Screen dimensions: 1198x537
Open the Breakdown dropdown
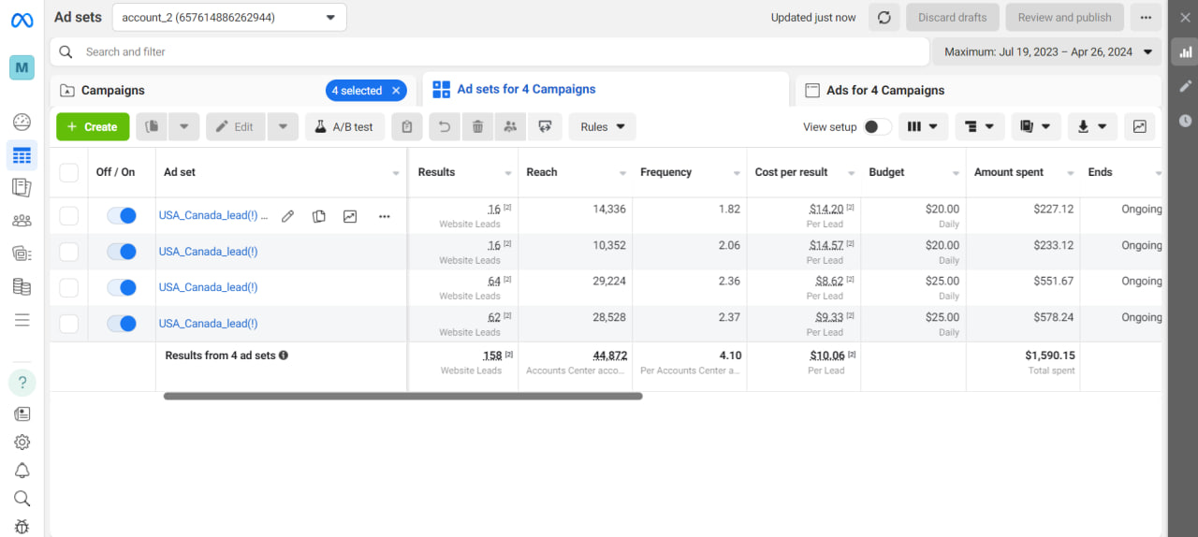point(980,126)
